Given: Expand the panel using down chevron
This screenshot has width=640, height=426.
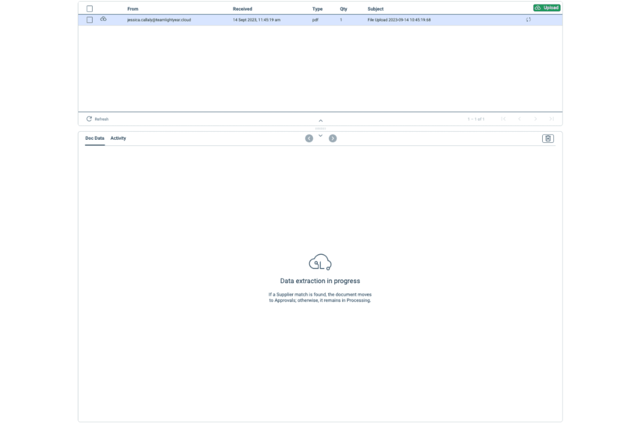Looking at the screenshot, I should [320, 136].
